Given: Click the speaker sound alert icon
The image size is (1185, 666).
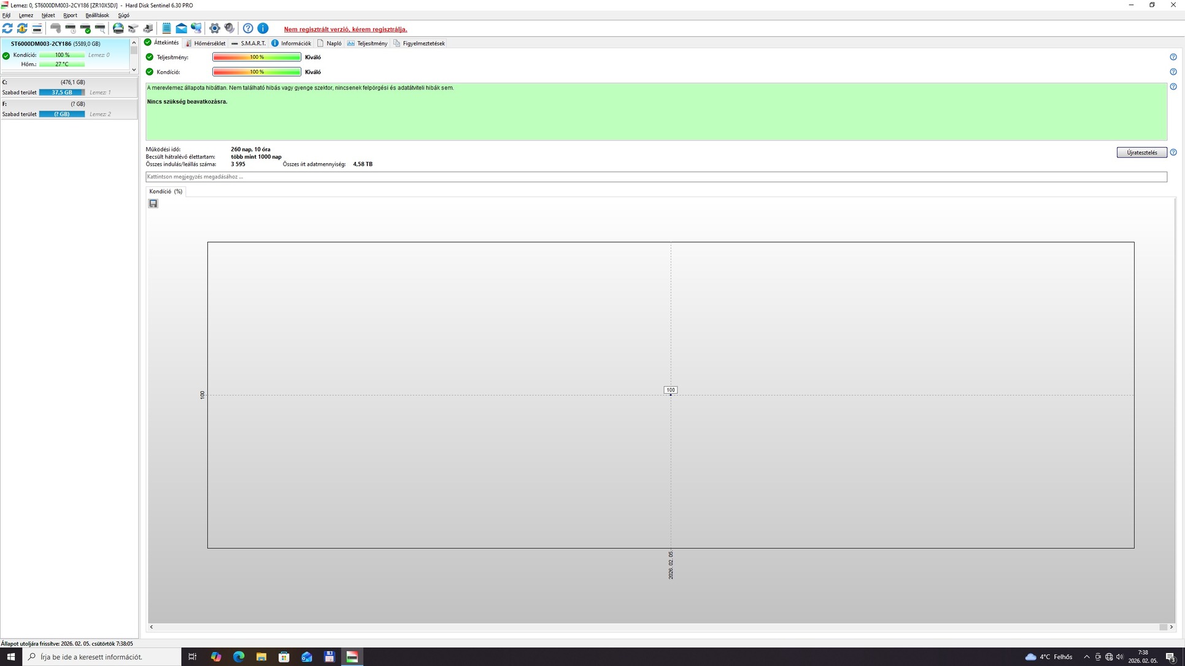Looking at the screenshot, I should 230,28.
